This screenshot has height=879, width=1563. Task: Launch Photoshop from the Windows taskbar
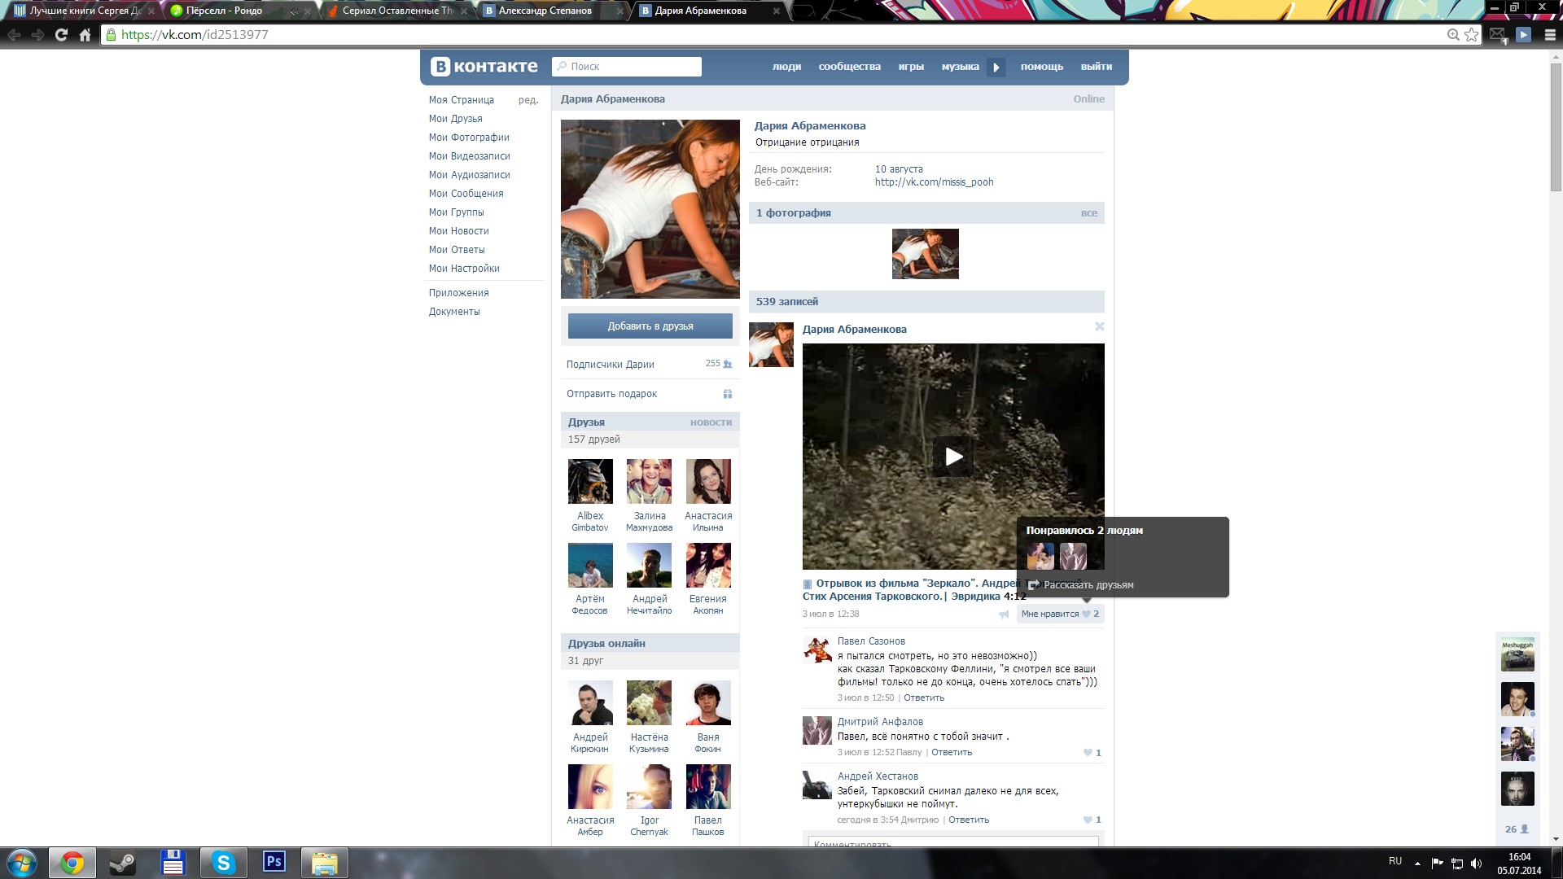pos(274,861)
